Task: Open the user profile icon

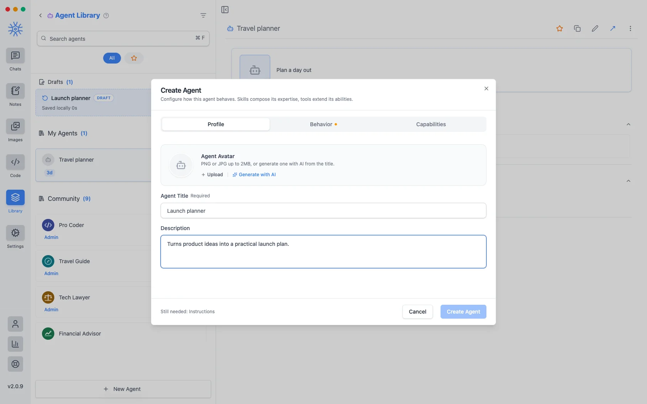Action: coord(15,324)
